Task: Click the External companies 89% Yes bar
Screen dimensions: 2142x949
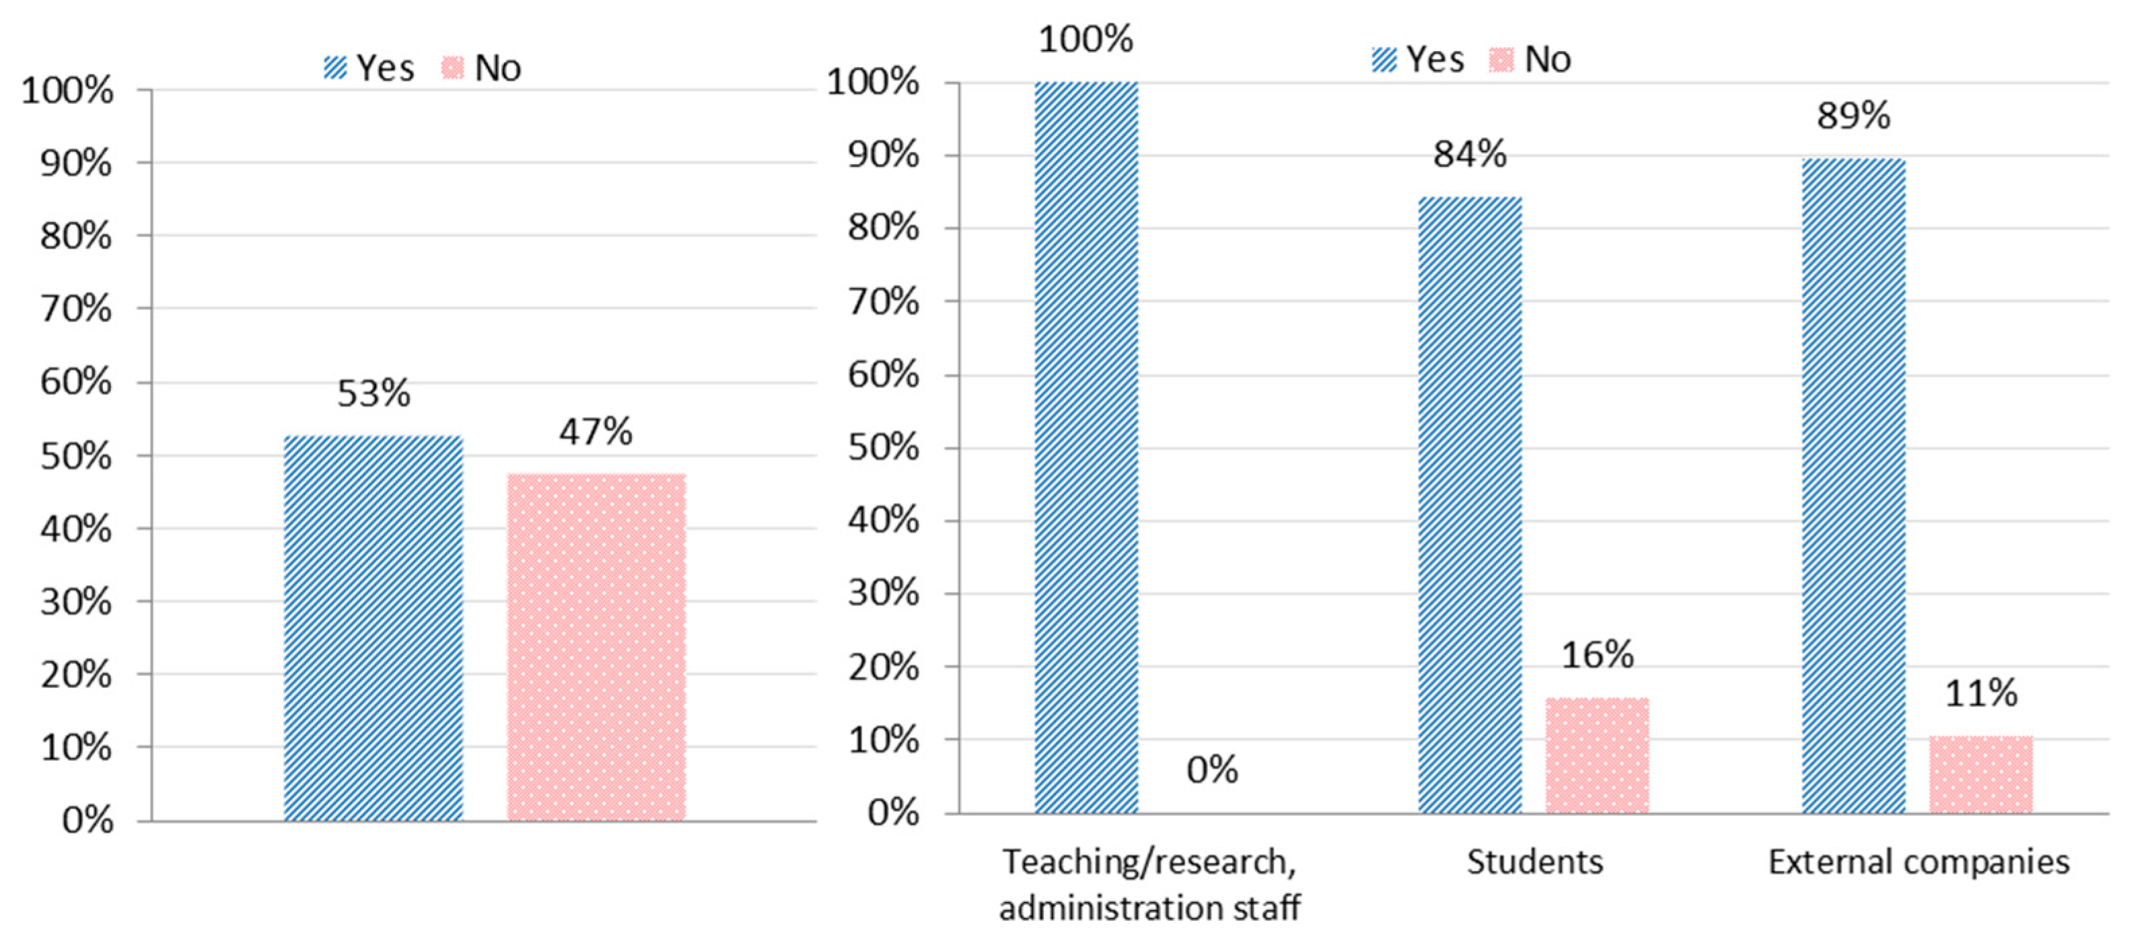Action: tap(1853, 486)
